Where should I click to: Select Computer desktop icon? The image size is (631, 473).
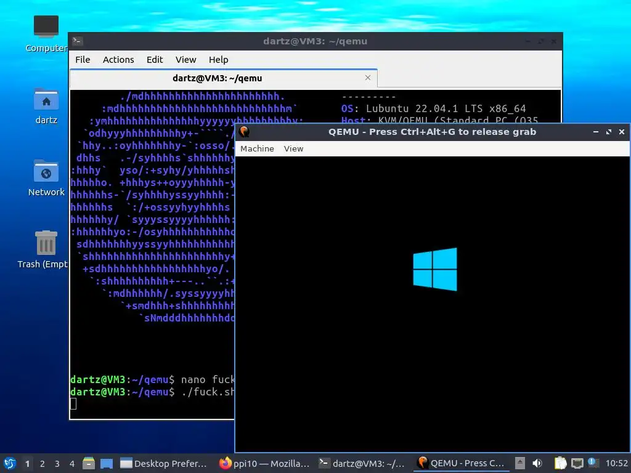point(46,34)
